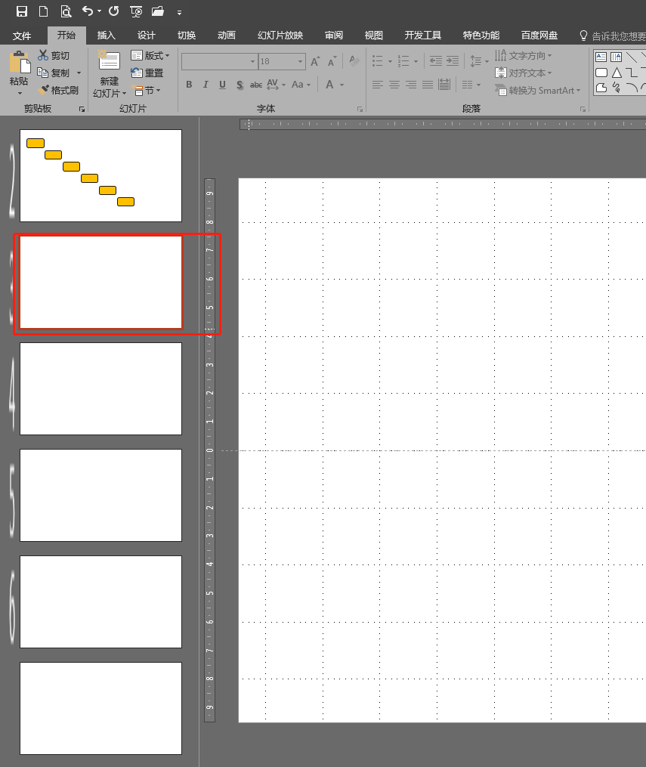Insert a rectangle from the shapes gallery
The height and width of the screenshot is (767, 646).
[603, 72]
